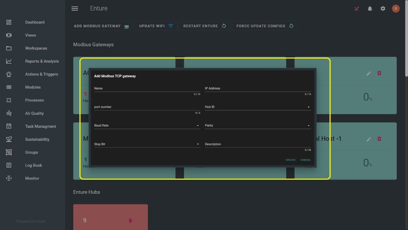The image size is (408, 230).
Task: Go to Dashboard in the sidebar
Action: (35, 22)
